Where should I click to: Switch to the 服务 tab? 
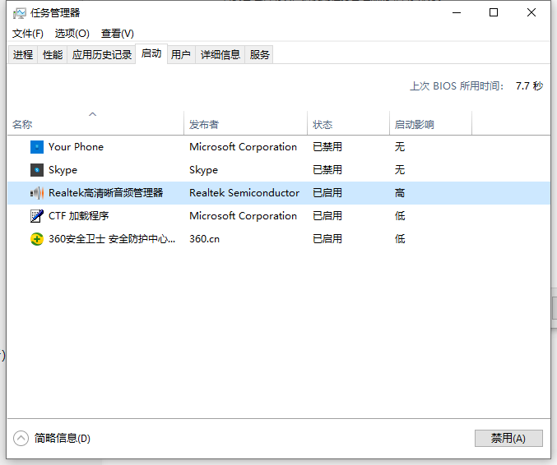(x=259, y=54)
